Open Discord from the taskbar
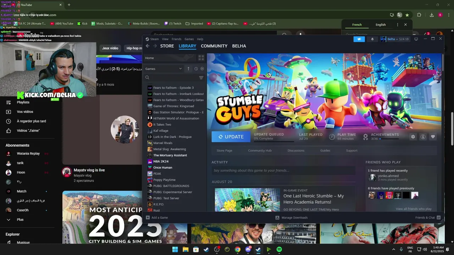This screenshot has width=454, height=255. (248, 249)
